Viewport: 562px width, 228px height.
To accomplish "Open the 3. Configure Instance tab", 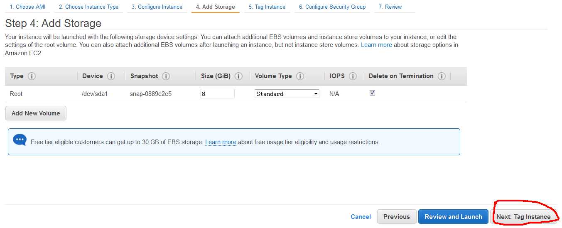I will coord(157,7).
